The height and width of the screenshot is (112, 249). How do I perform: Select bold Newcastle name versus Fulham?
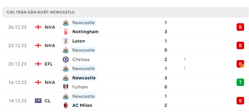click(84, 78)
